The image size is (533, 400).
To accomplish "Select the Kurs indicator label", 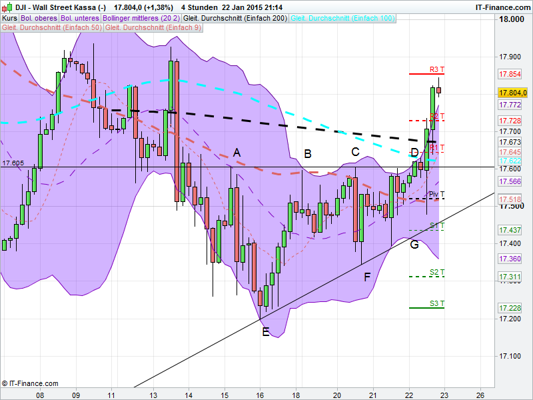I will pyautogui.click(x=9, y=19).
